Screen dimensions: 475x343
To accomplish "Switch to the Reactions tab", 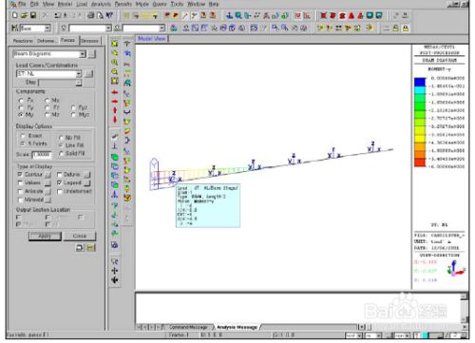I will (23, 41).
